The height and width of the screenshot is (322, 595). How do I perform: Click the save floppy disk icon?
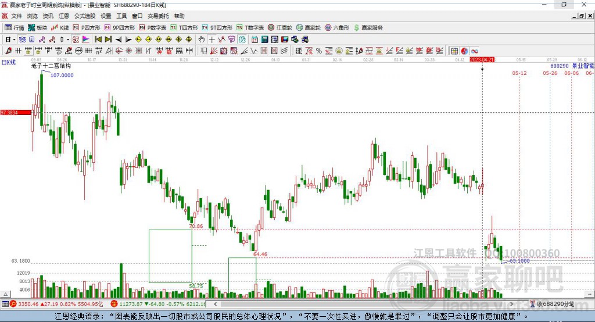click(x=285, y=40)
